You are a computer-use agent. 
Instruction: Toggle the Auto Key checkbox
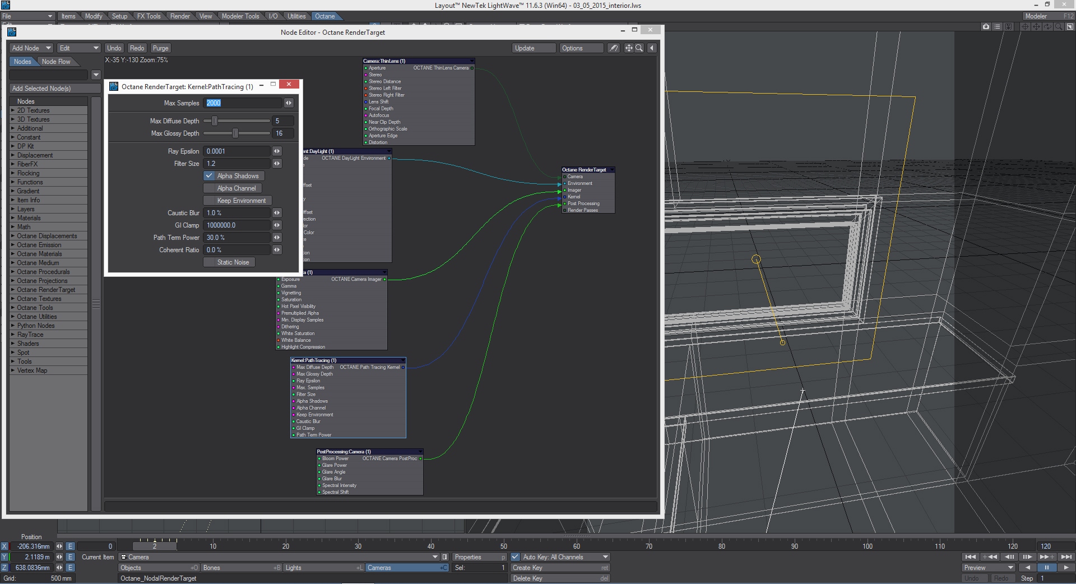(x=515, y=557)
